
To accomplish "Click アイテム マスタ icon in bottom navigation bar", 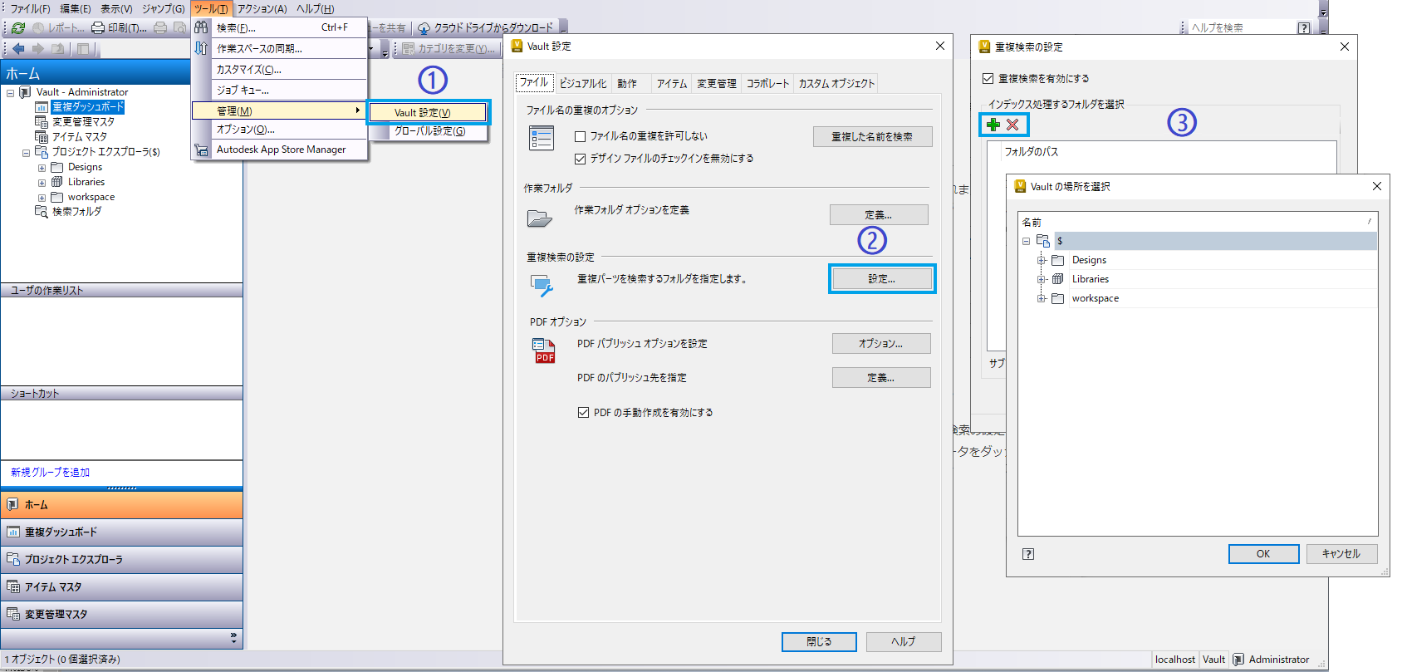I will 12,587.
